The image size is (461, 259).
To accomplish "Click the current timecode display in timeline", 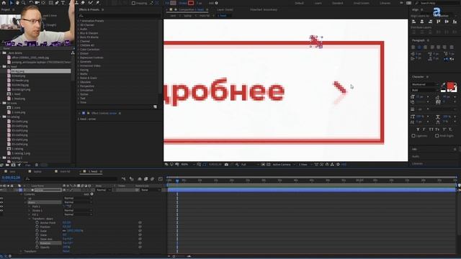I will (x=11, y=178).
